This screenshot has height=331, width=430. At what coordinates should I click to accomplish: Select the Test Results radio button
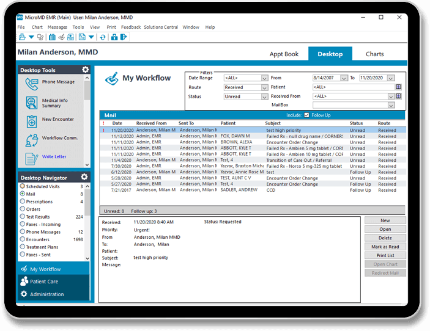23,216
